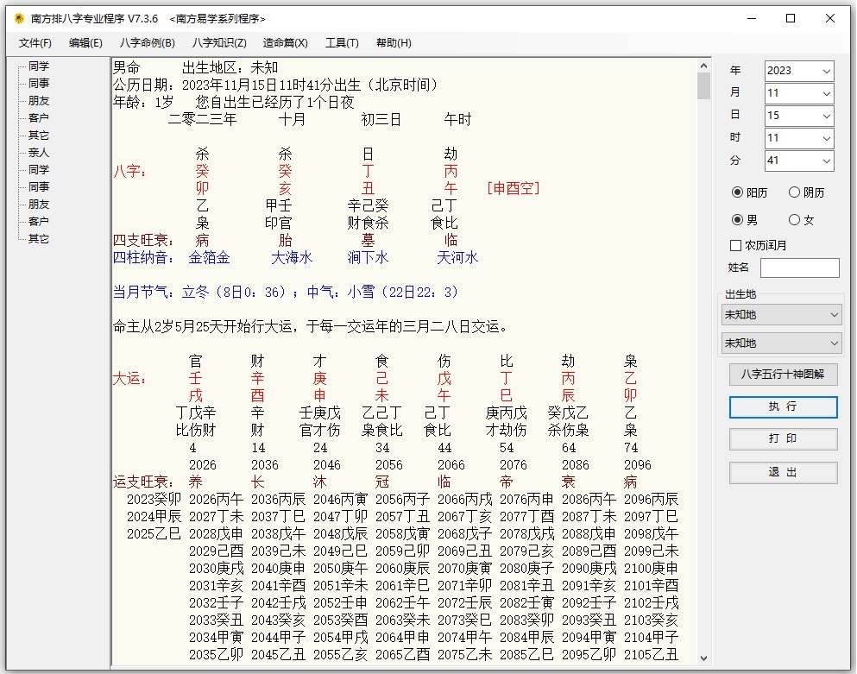The width and height of the screenshot is (857, 674).
Task: Click the vertical scrollbar thumb
Action: point(703,86)
